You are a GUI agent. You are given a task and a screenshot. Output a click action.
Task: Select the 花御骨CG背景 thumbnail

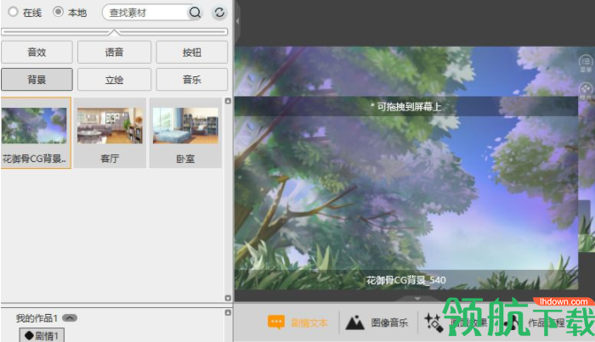(36, 132)
